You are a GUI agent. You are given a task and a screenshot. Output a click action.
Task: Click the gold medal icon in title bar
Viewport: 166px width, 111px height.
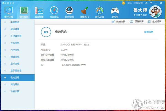(x=123, y=3)
